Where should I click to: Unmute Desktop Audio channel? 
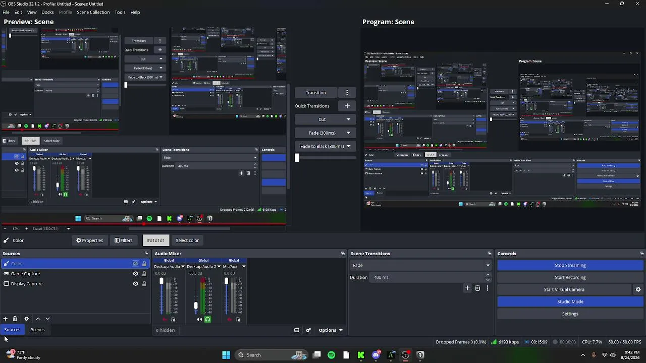(165, 319)
